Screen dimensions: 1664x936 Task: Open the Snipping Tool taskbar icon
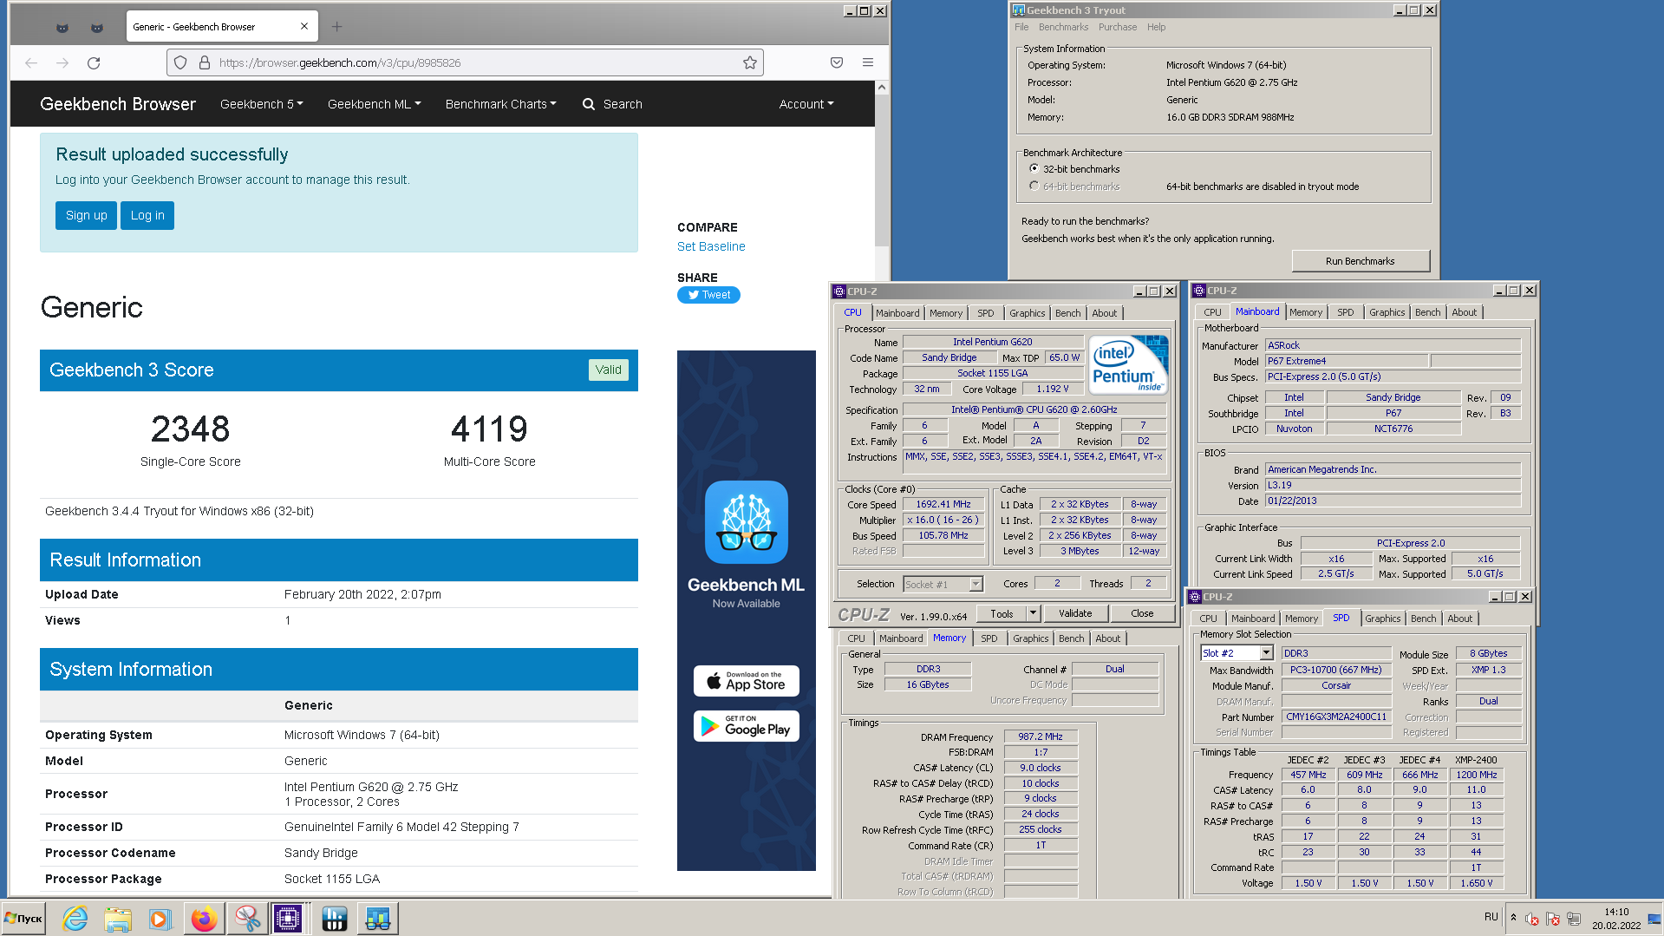click(x=247, y=919)
